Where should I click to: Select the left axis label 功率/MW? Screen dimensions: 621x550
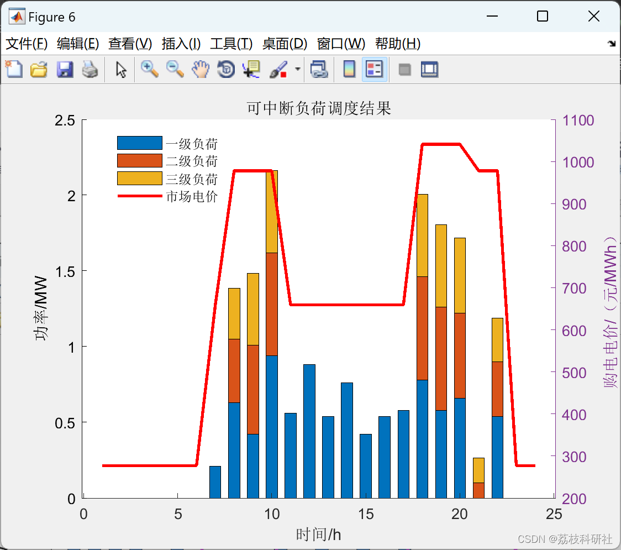[x=41, y=308]
